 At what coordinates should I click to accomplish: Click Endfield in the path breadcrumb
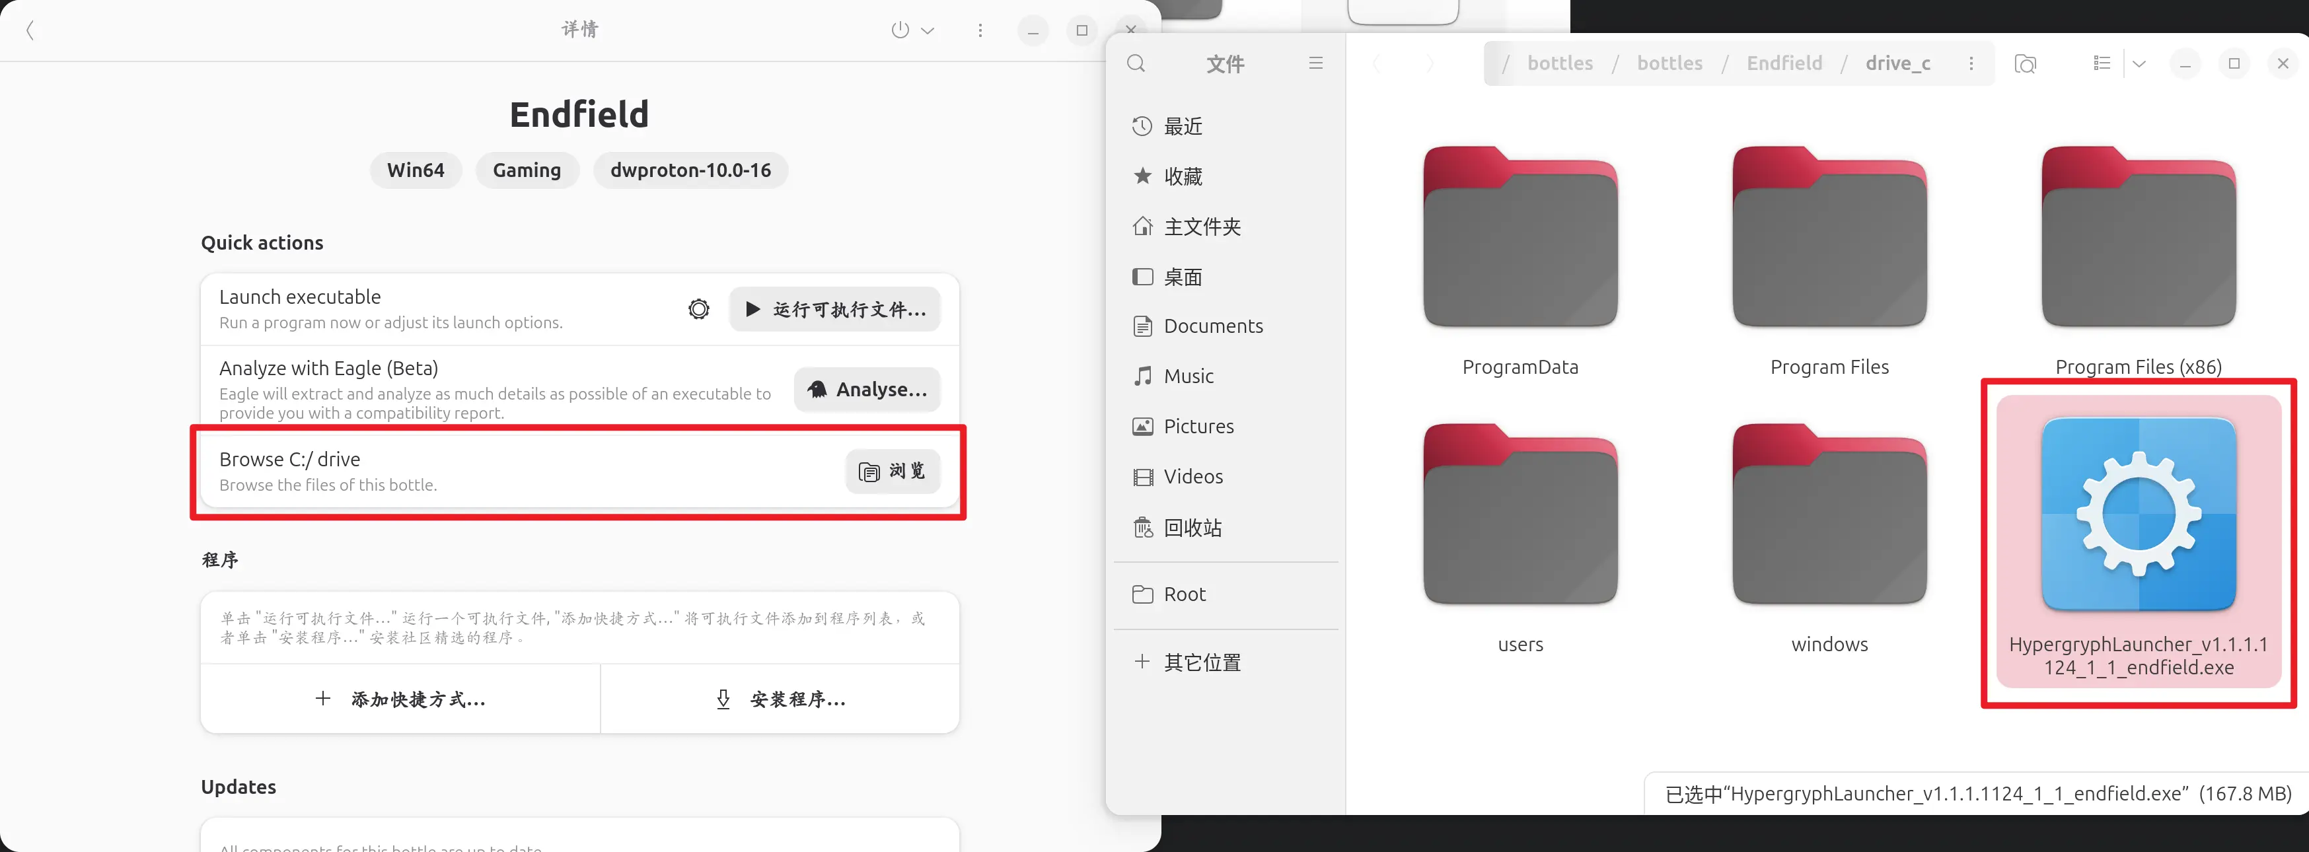point(1783,63)
